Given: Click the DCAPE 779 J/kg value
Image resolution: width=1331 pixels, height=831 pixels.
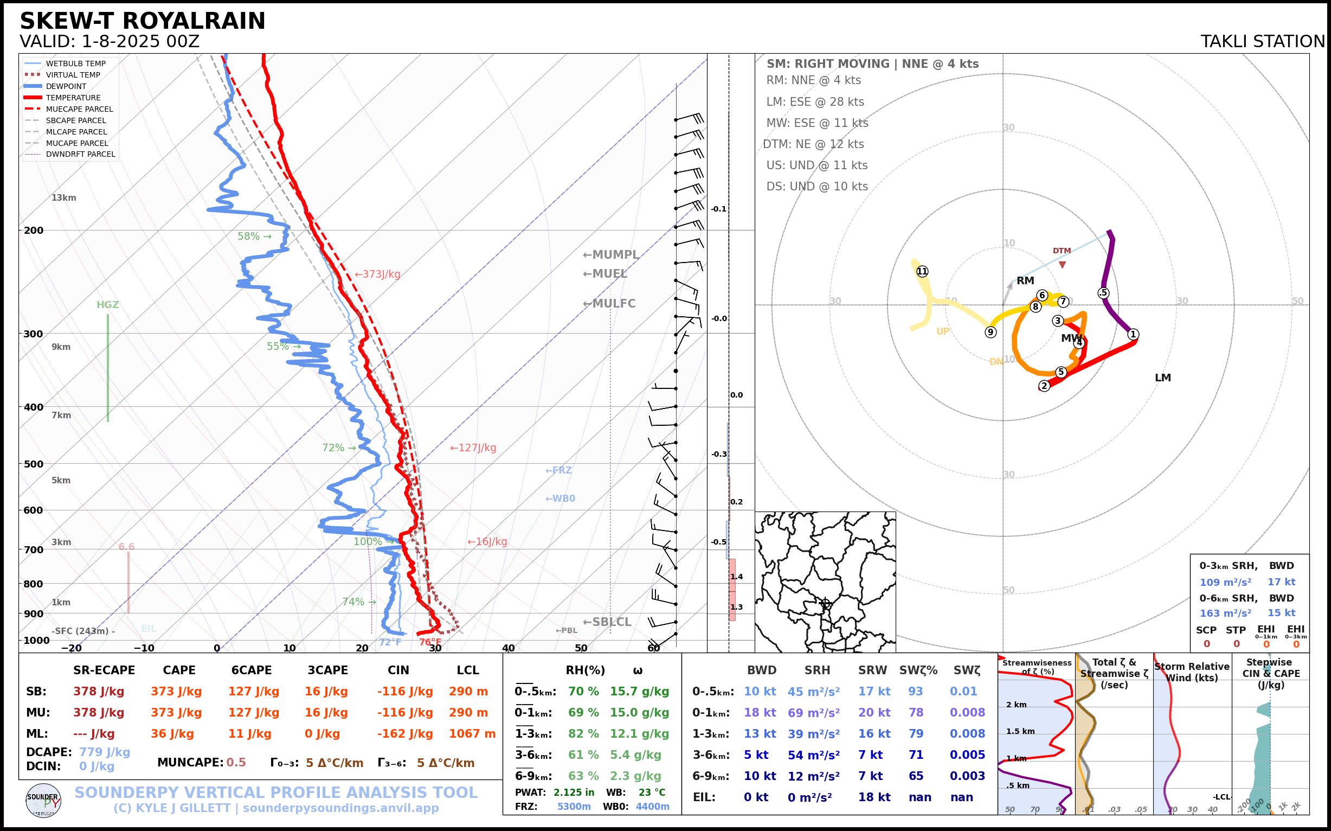Looking at the screenshot, I should [105, 752].
